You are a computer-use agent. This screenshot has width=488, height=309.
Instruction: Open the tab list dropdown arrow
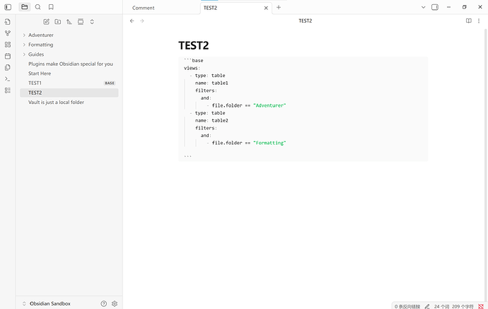423,7
